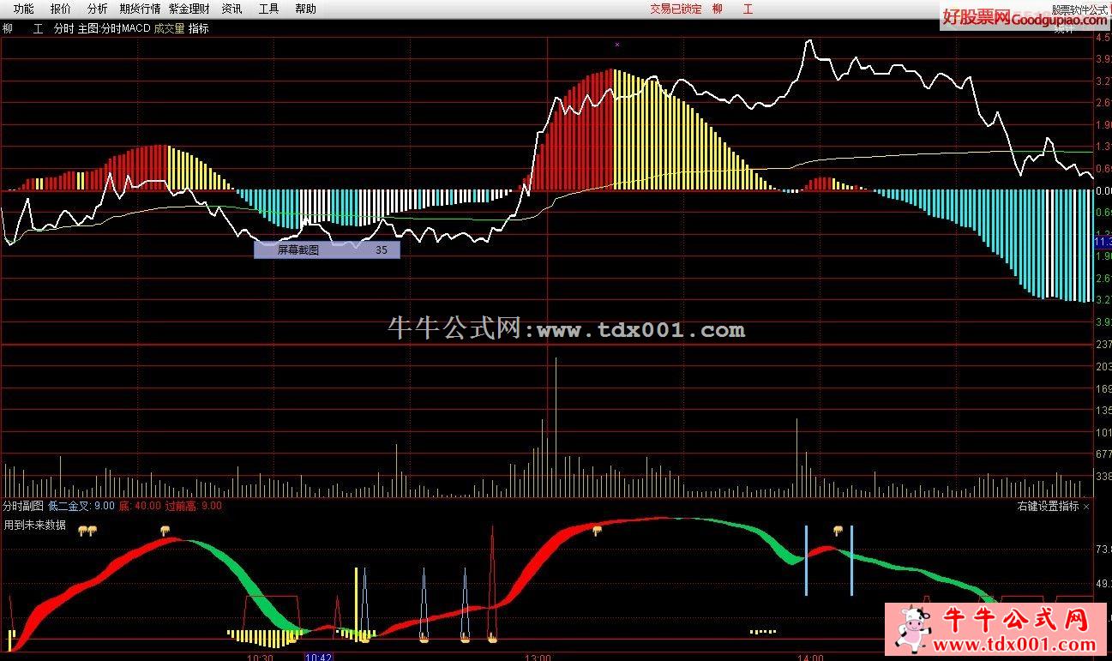Click the mushroom signal on the second red band
1112x661 pixels.
coord(597,531)
